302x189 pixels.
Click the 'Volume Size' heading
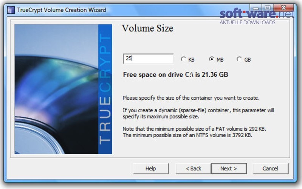[x=147, y=28]
